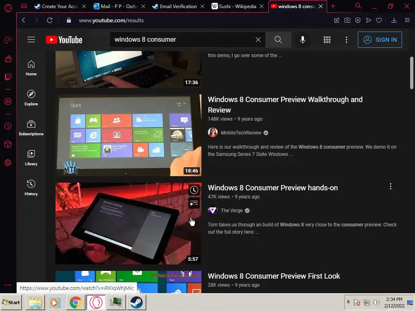Open The Verge channel link

click(231, 211)
